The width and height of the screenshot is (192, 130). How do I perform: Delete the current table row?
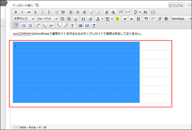click(x=51, y=25)
